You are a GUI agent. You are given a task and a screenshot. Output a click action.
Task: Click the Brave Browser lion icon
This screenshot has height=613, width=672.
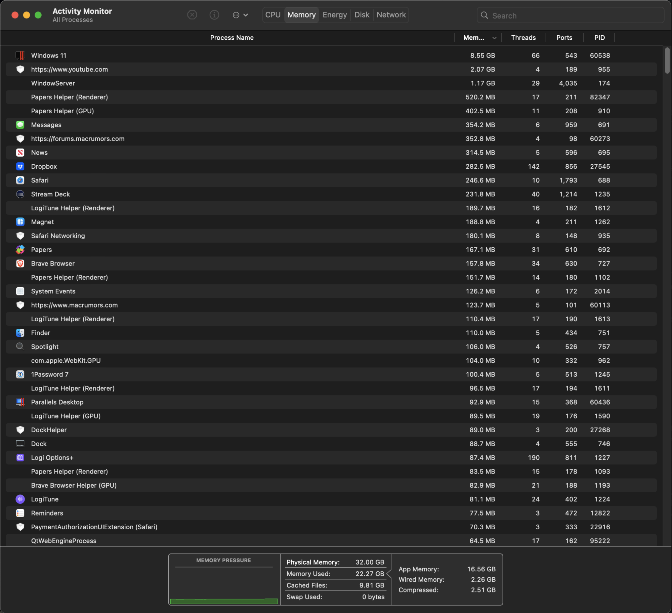[20, 263]
